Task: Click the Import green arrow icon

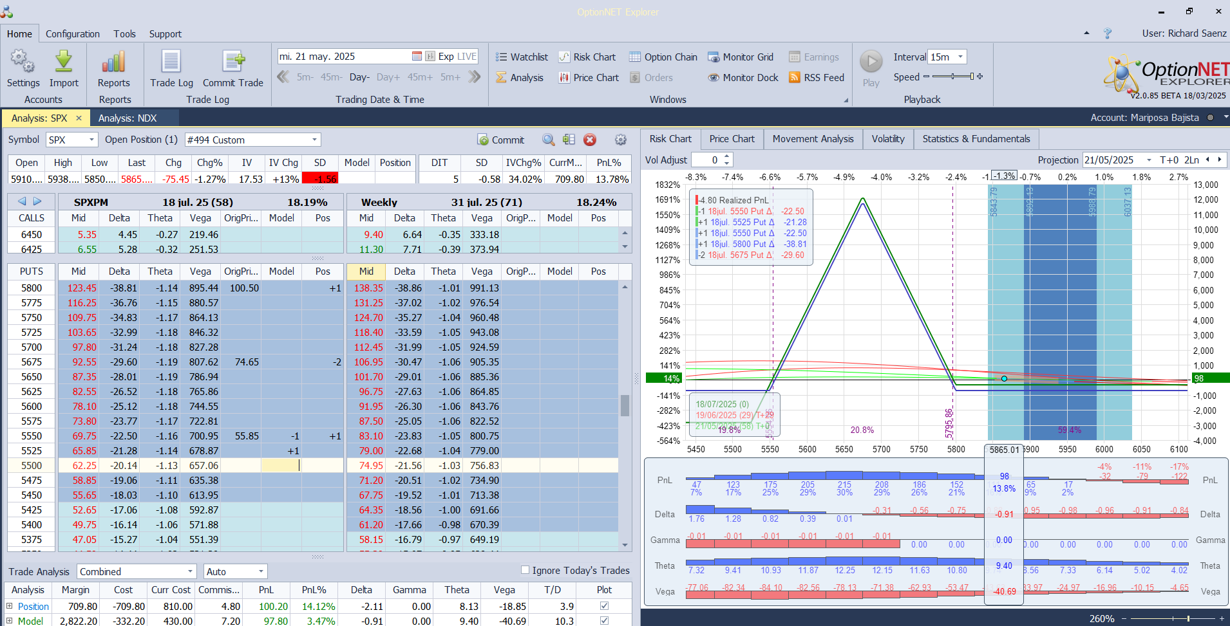Action: (x=64, y=62)
